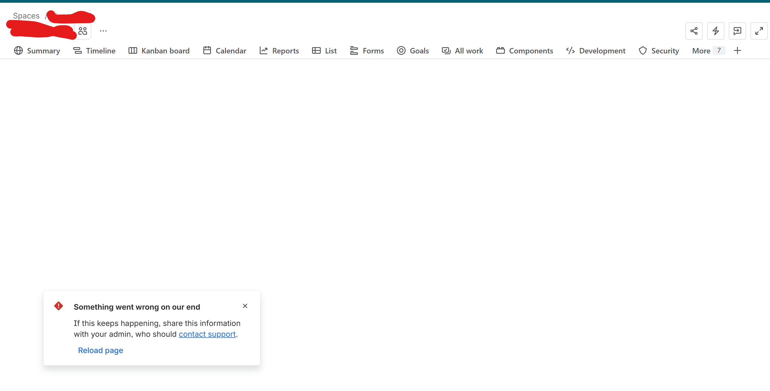770x391 pixels.
Task: Open the automation lightning bolt button
Action: point(715,31)
